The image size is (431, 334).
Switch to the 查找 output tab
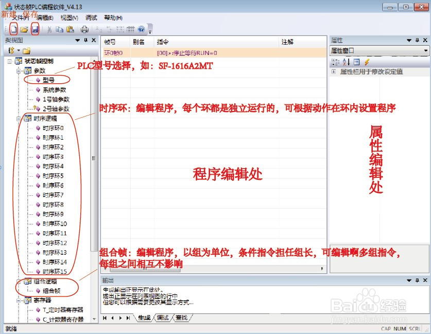(181, 318)
